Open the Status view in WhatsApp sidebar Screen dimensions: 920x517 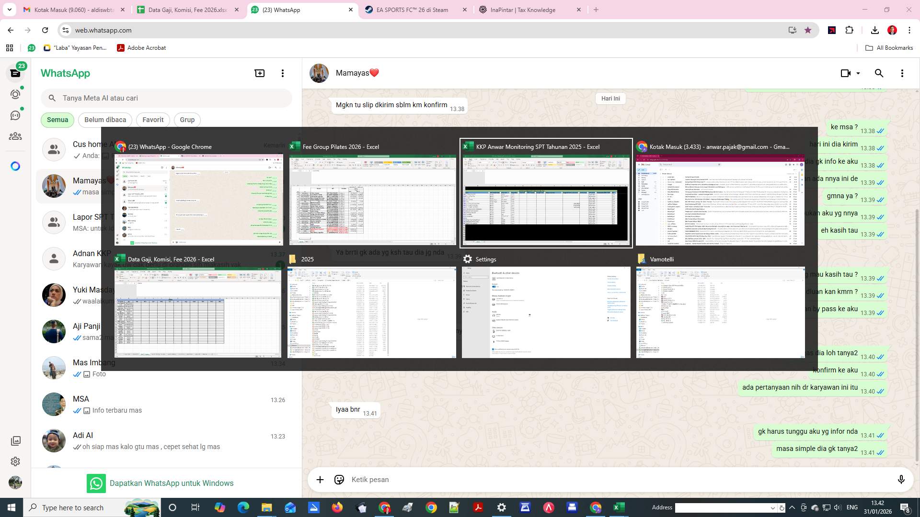tap(15, 94)
